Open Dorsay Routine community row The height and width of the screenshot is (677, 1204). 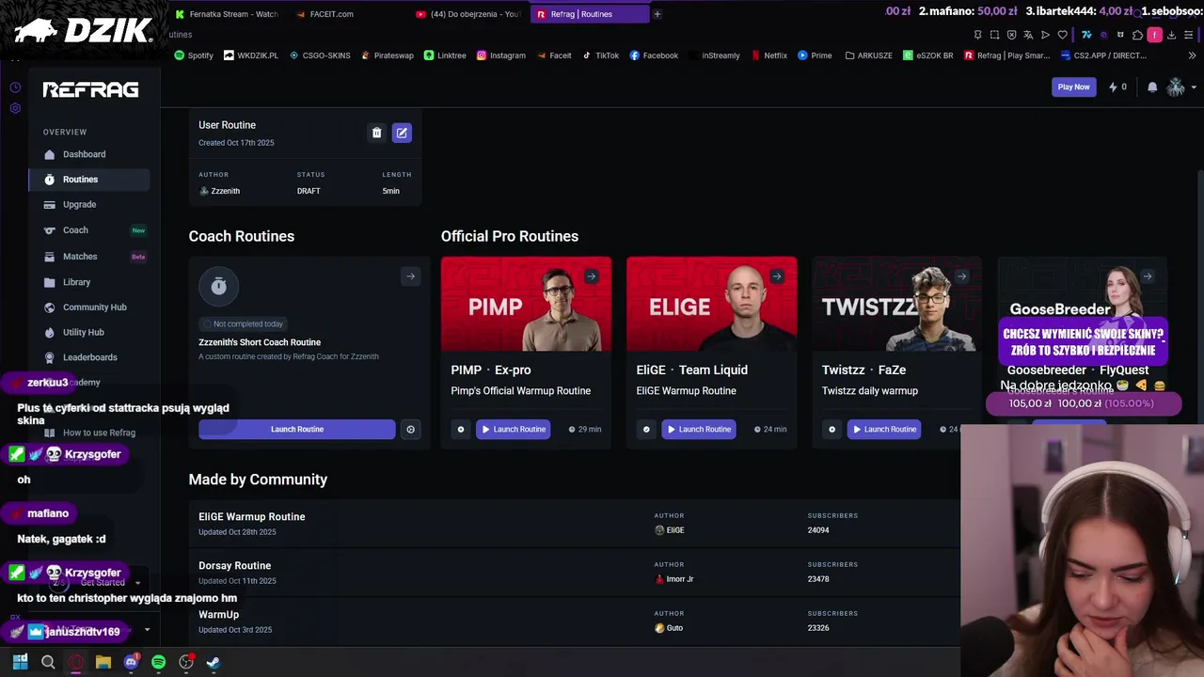[x=574, y=573]
